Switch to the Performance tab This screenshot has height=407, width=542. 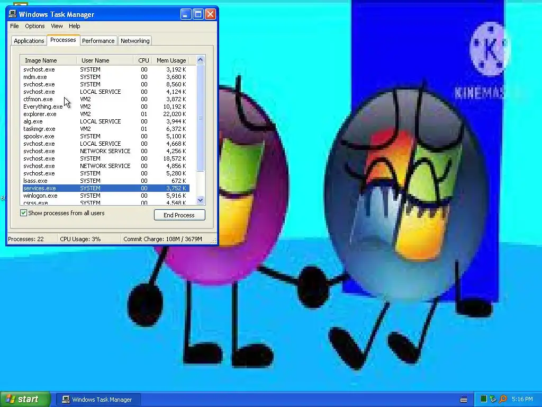tap(98, 41)
